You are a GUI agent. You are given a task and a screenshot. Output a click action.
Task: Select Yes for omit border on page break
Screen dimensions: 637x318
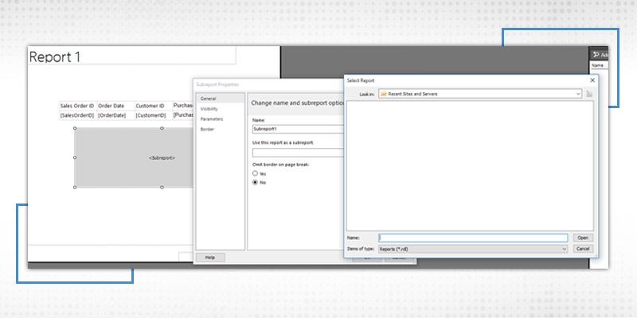point(255,173)
